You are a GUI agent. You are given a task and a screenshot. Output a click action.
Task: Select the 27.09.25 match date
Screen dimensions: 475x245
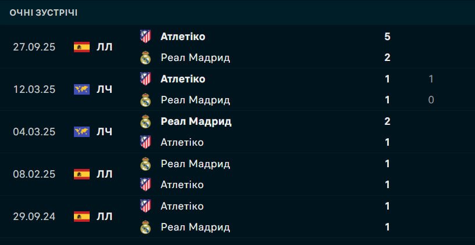point(34,47)
